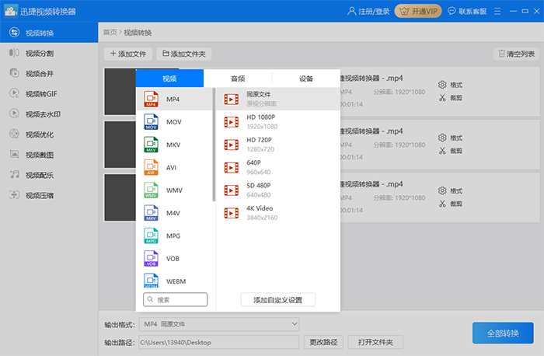Open 视频去水印 in the sidebar
This screenshot has width=544, height=356.
tap(49, 114)
